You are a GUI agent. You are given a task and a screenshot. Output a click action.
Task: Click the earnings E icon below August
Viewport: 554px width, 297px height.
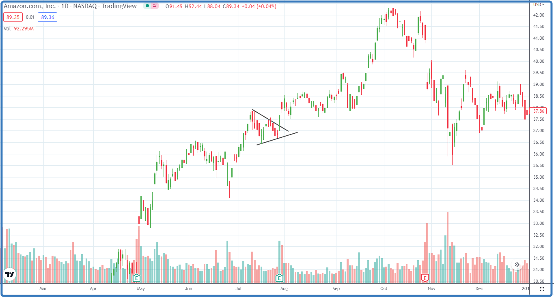(279, 278)
